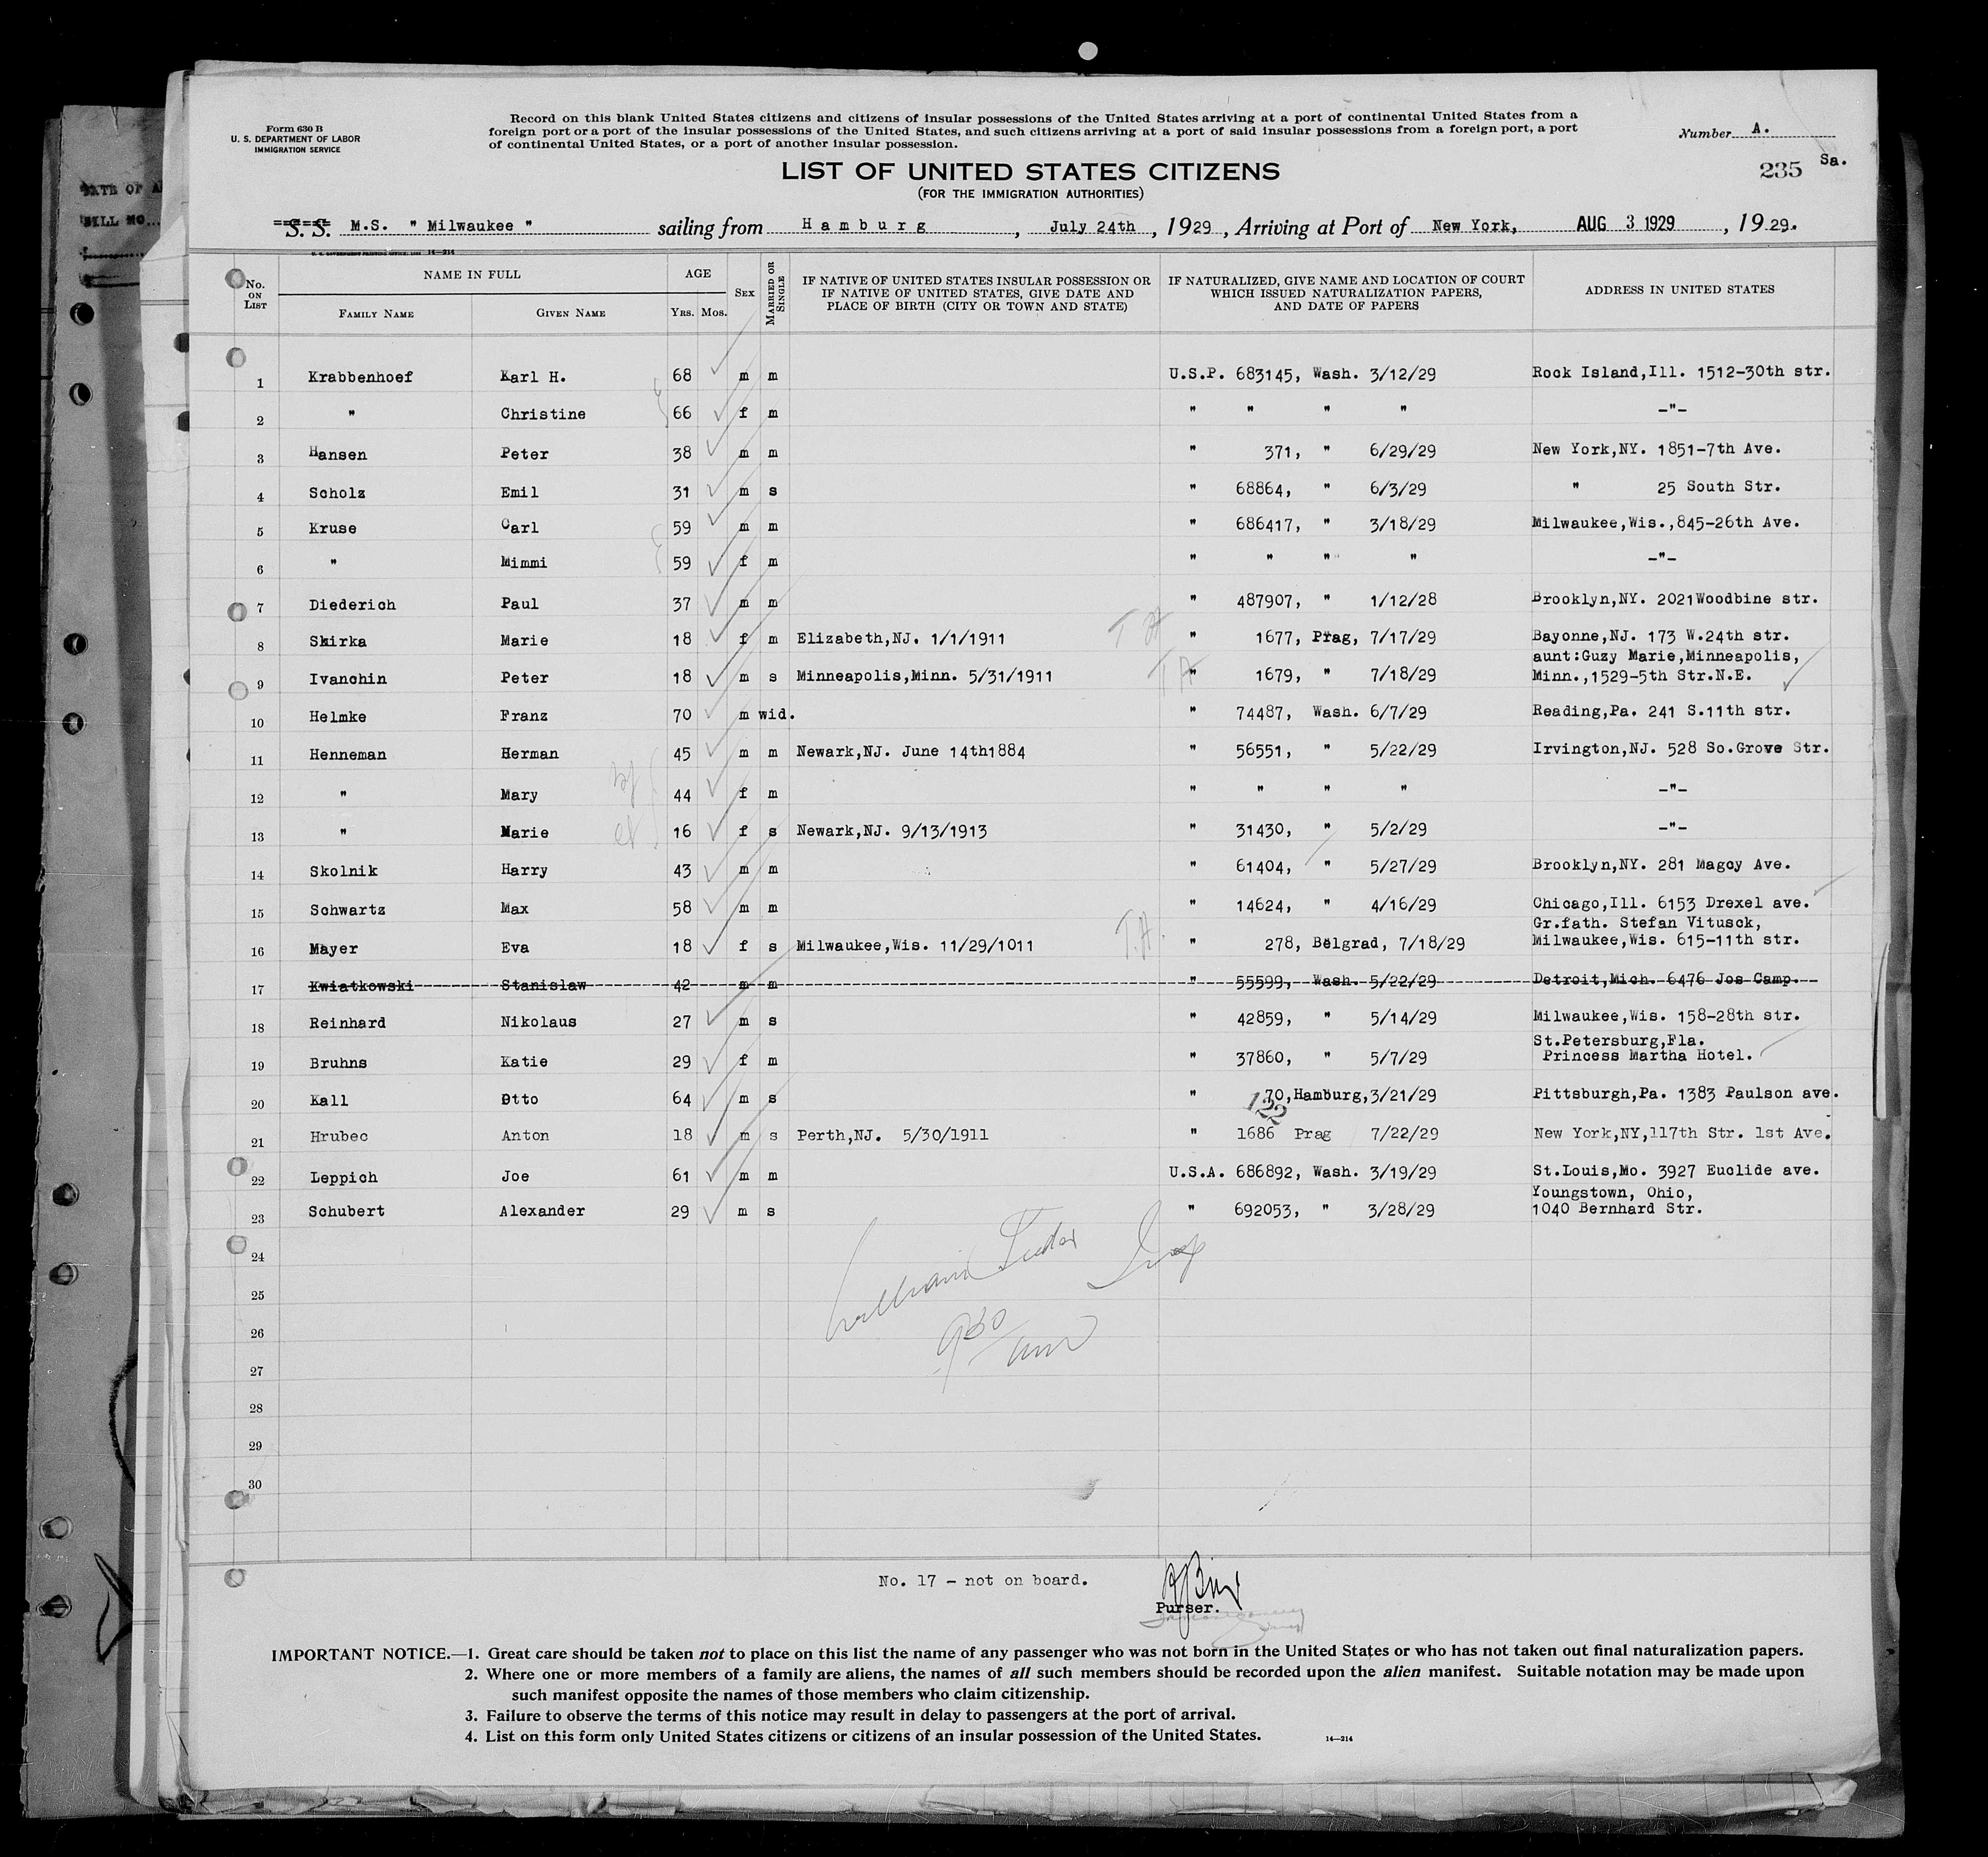
Task: Select the given name 'Alexander'
Action: point(542,1211)
